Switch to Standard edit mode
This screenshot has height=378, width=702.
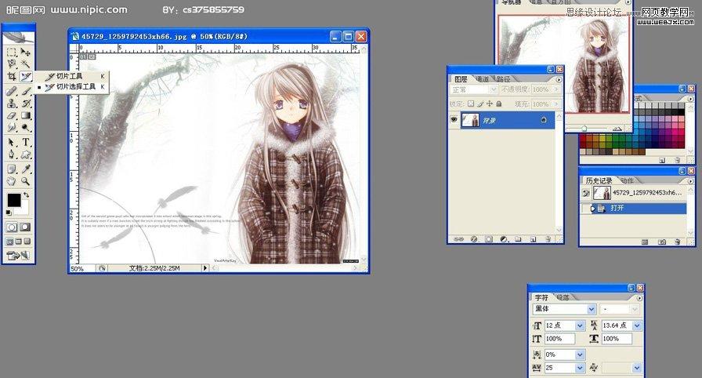[12, 227]
